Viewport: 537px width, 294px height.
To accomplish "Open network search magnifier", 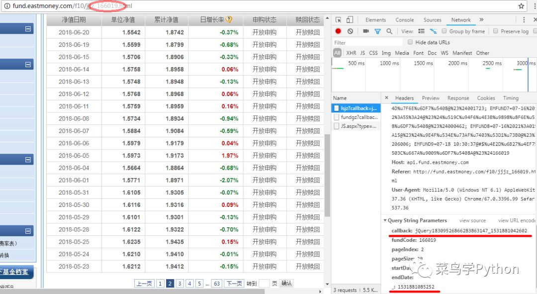I will click(x=389, y=31).
